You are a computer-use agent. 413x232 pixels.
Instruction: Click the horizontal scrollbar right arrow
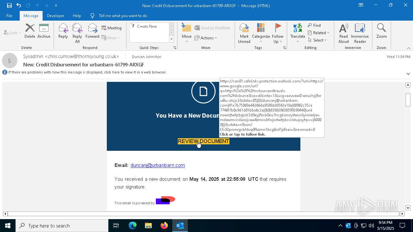click(x=402, y=214)
